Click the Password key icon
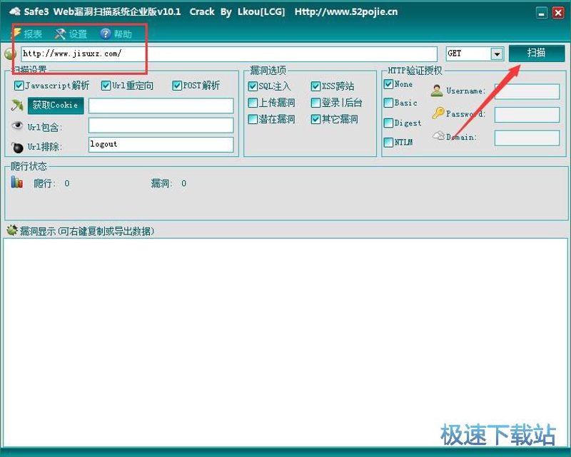Screen dimensions: 571x457 coord(438,113)
